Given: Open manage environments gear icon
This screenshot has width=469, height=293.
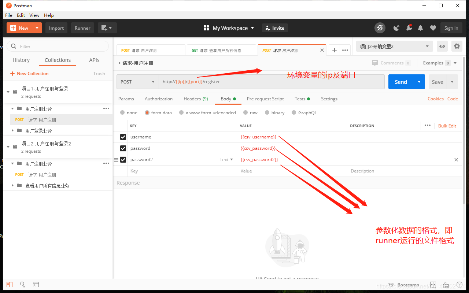Looking at the screenshot, I should pyautogui.click(x=457, y=46).
